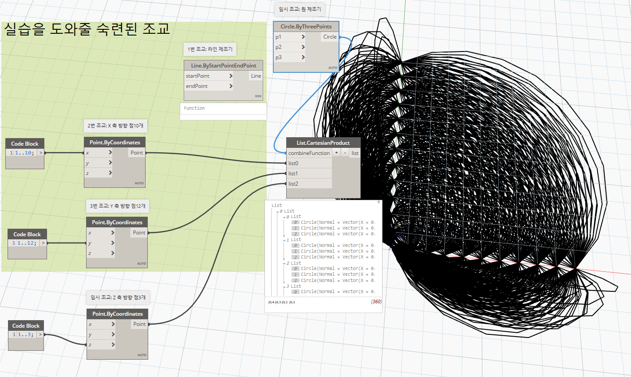The height and width of the screenshot is (377, 631).
Task: Click the @L4 level label in the preview
Action: (271, 302)
